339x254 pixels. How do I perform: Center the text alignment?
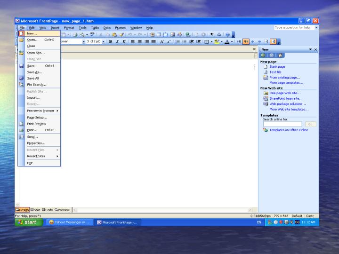140,41
